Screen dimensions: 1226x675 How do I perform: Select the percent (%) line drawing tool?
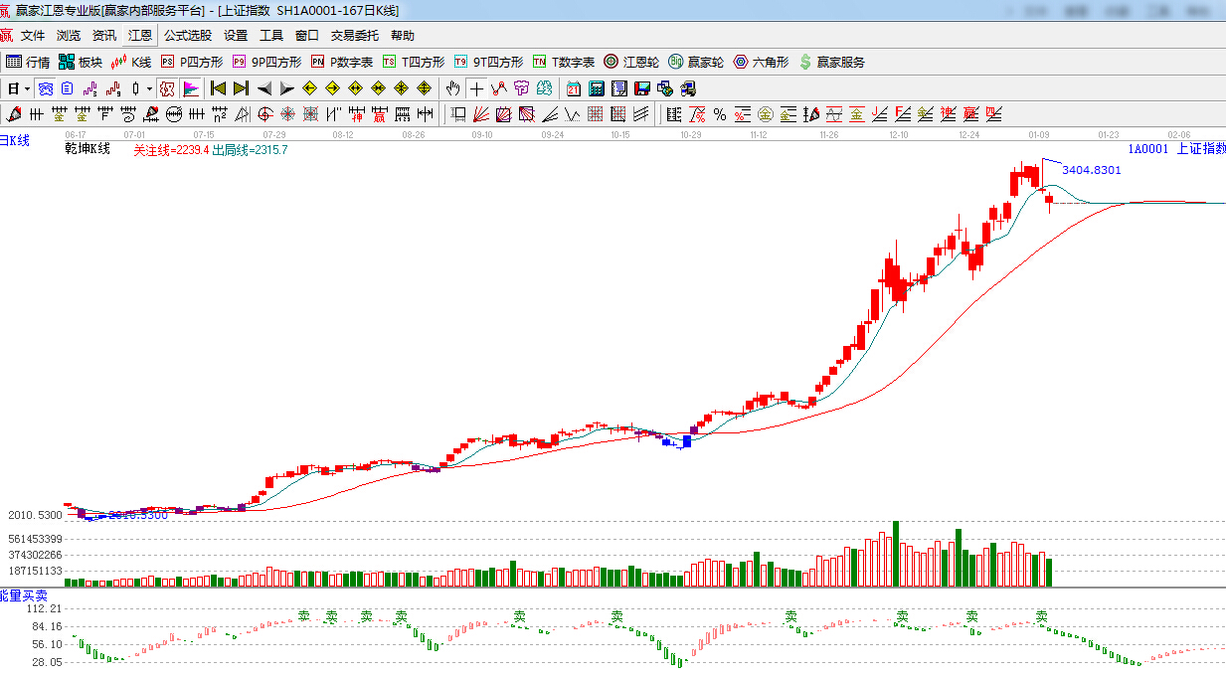click(719, 114)
